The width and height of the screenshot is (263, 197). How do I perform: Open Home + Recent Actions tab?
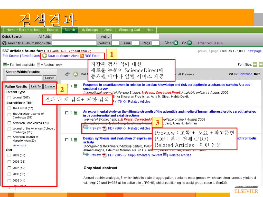click(23, 30)
